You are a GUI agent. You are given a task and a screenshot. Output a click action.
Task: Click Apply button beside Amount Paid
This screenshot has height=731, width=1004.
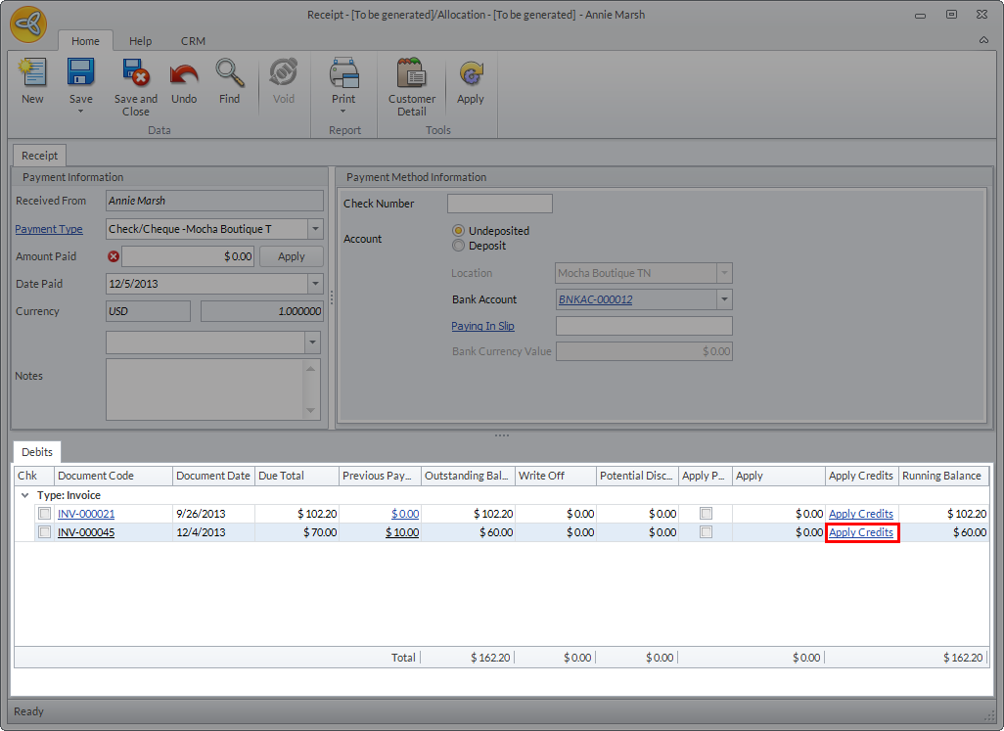pos(292,256)
